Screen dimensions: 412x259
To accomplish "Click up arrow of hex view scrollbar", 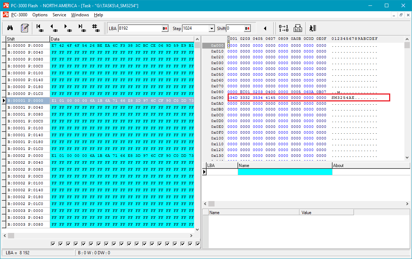I will (407, 39).
